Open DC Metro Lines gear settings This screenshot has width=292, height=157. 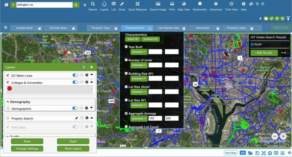(x=87, y=75)
